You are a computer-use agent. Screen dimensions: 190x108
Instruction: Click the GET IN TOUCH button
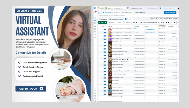tap(31, 89)
